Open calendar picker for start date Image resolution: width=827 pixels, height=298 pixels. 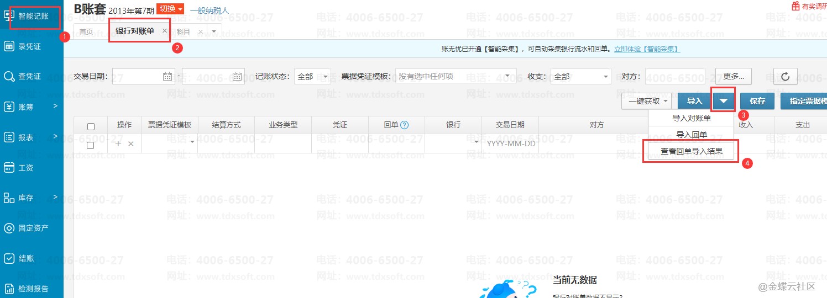coord(168,77)
